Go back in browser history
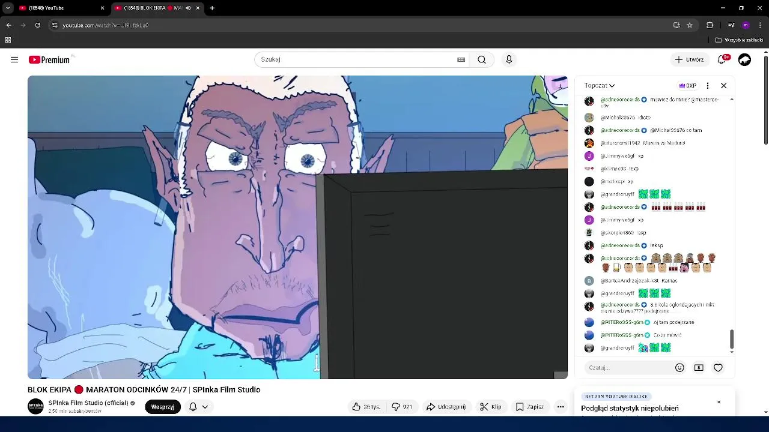Image resolution: width=769 pixels, height=432 pixels. (8, 25)
